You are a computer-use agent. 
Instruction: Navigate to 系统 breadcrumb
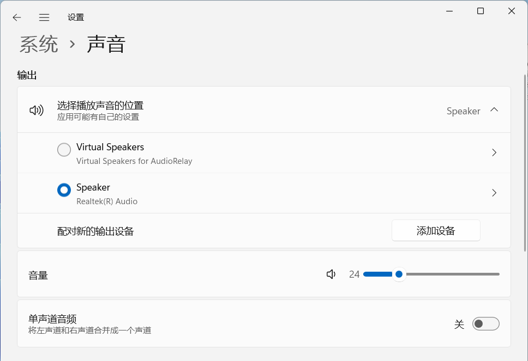39,44
